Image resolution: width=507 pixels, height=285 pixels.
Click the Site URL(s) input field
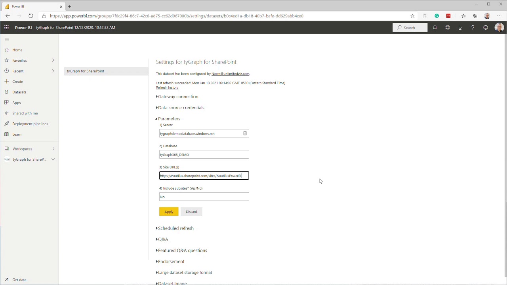coord(204,176)
